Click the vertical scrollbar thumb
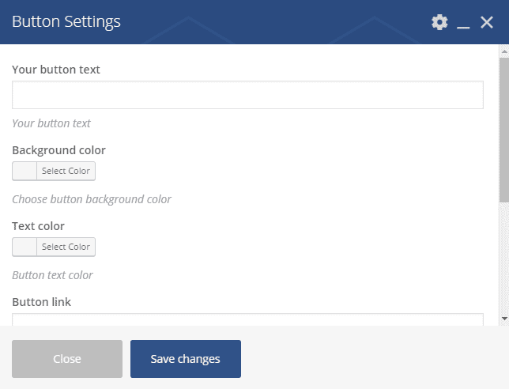 coord(503,127)
